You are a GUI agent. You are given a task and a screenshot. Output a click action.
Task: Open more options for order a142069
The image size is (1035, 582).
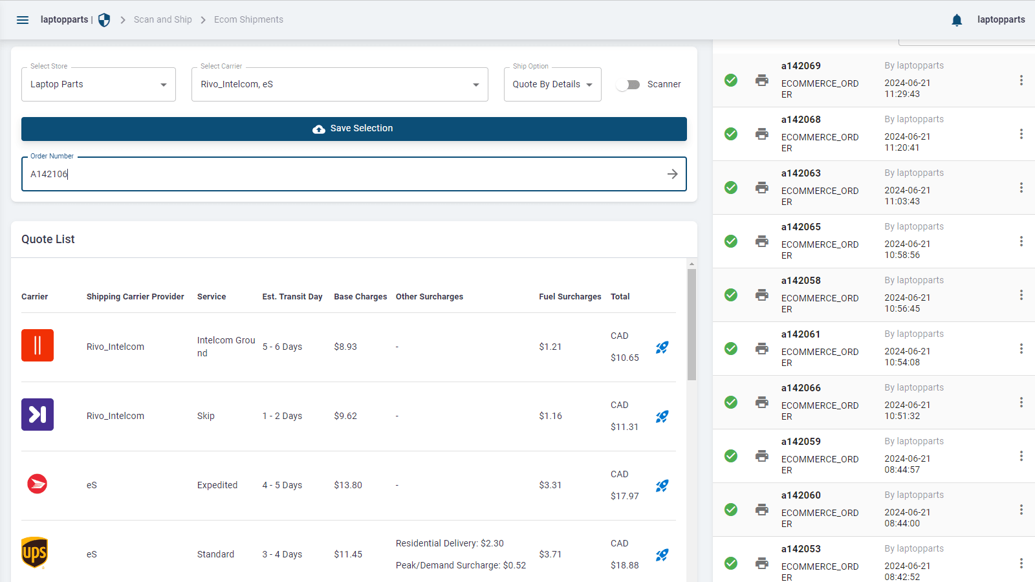click(x=1021, y=80)
